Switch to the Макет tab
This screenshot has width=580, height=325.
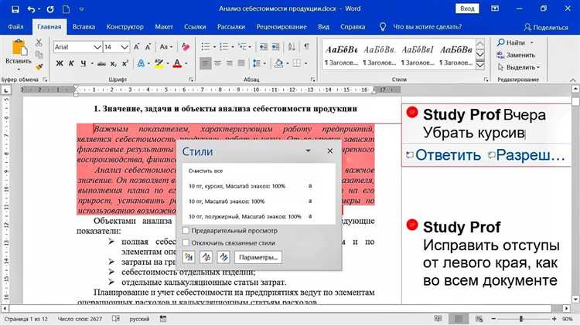[164, 26]
